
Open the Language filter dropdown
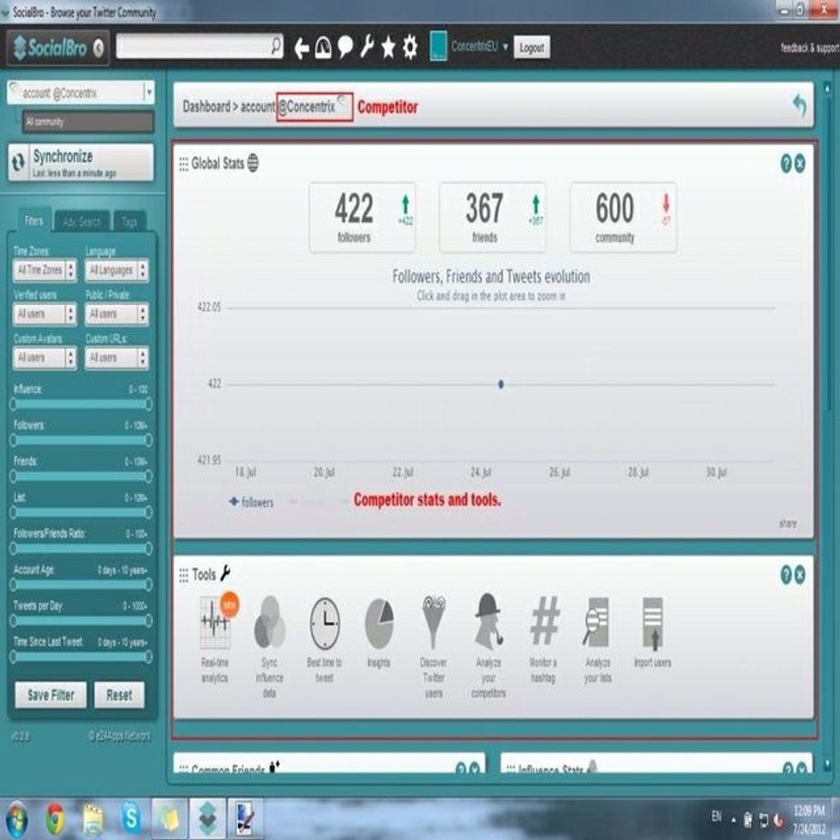click(117, 271)
